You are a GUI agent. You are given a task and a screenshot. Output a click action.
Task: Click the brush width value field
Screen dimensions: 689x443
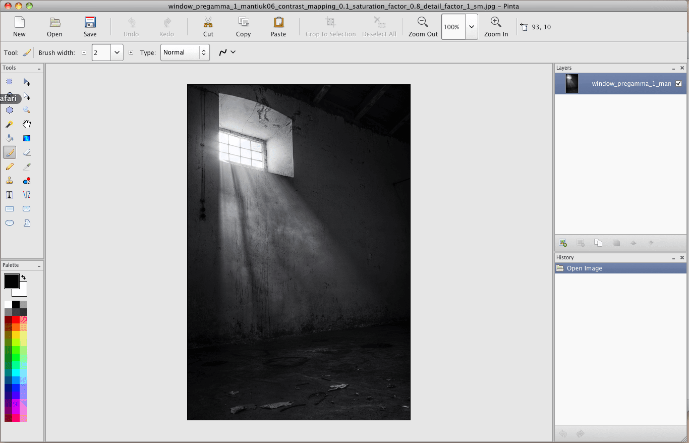click(101, 52)
